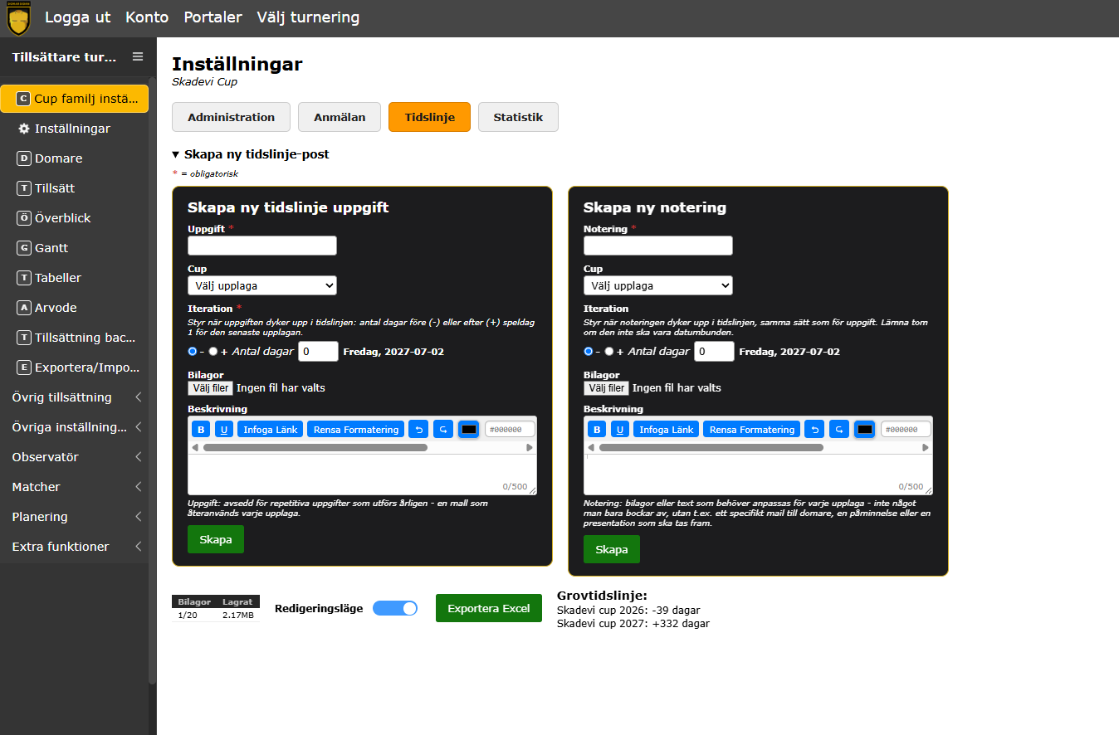Click the Ö badge icon beside Överblick
The image size is (1119, 735).
(x=24, y=218)
